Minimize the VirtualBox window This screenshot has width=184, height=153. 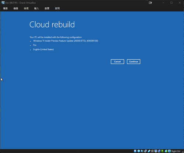click(x=163, y=3)
